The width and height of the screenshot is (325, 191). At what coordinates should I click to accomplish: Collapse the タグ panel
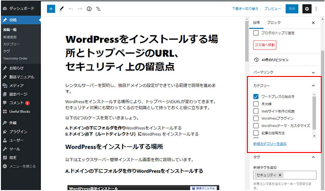[313, 157]
